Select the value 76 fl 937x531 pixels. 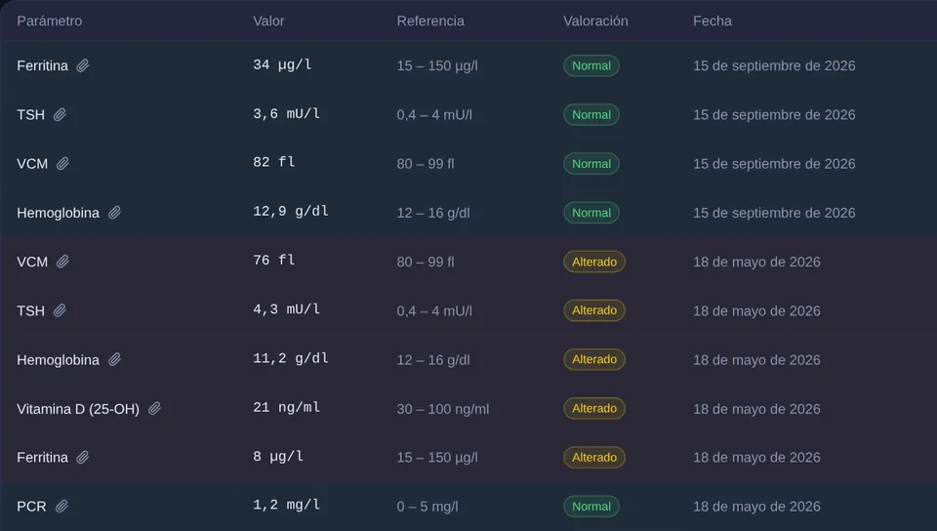[x=273, y=261]
